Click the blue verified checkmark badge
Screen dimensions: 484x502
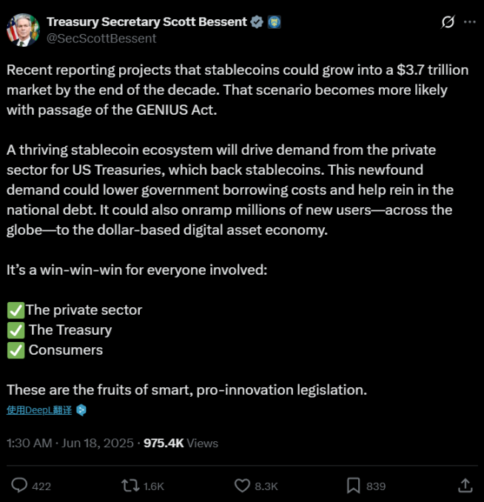[x=257, y=22]
